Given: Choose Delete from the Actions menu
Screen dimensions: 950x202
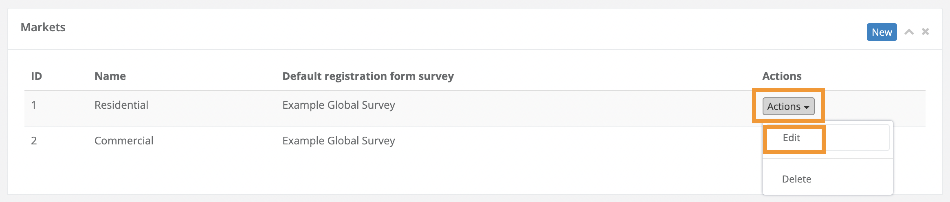Looking at the screenshot, I should [796, 179].
